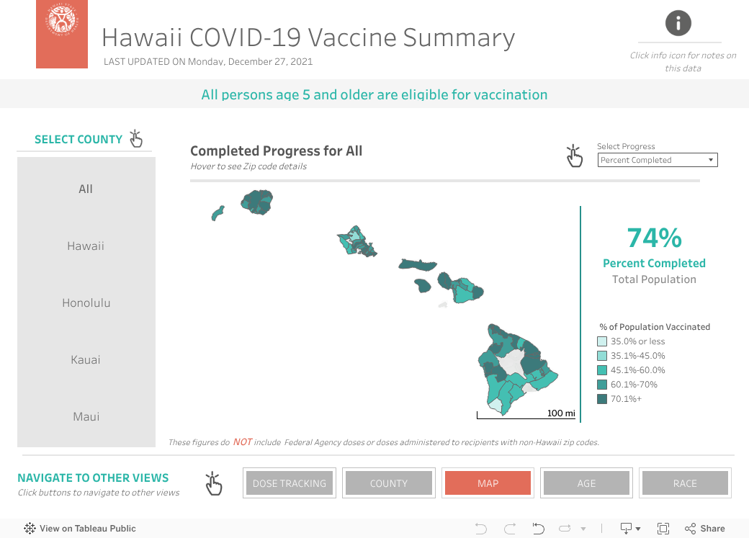This screenshot has height=538, width=749.
Task: Click the Undo arrow in toolbar
Action: click(481, 529)
